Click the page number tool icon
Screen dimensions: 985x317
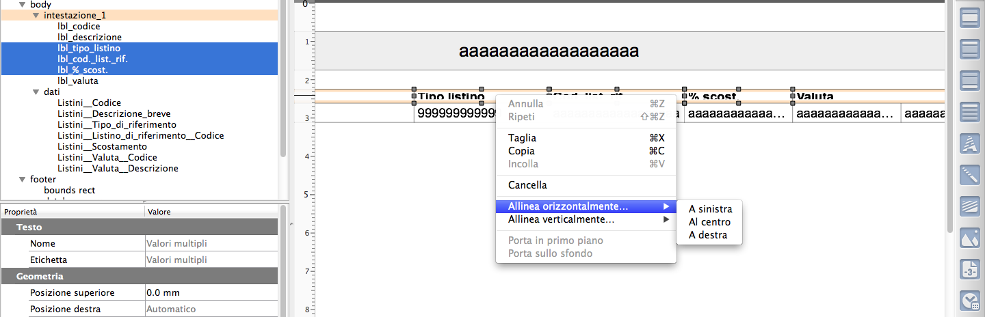point(970,269)
